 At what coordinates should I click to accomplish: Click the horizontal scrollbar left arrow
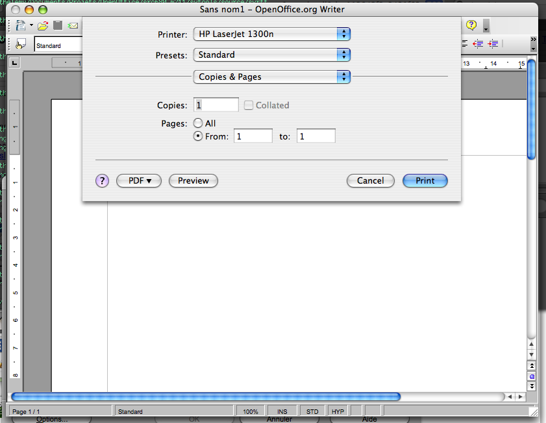point(510,396)
